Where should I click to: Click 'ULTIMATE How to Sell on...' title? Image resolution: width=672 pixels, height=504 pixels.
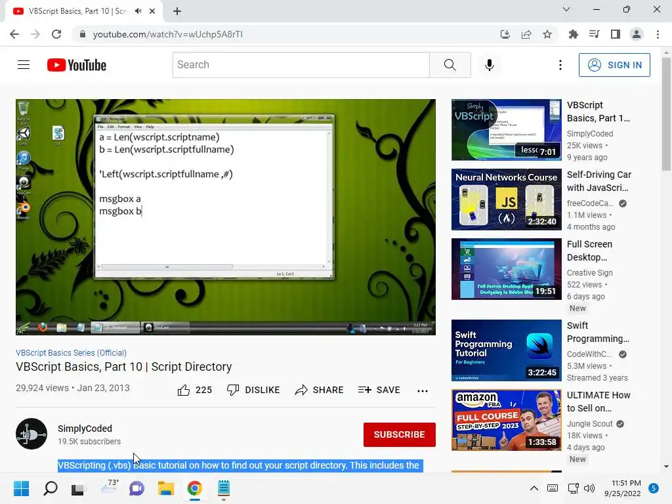click(598, 402)
